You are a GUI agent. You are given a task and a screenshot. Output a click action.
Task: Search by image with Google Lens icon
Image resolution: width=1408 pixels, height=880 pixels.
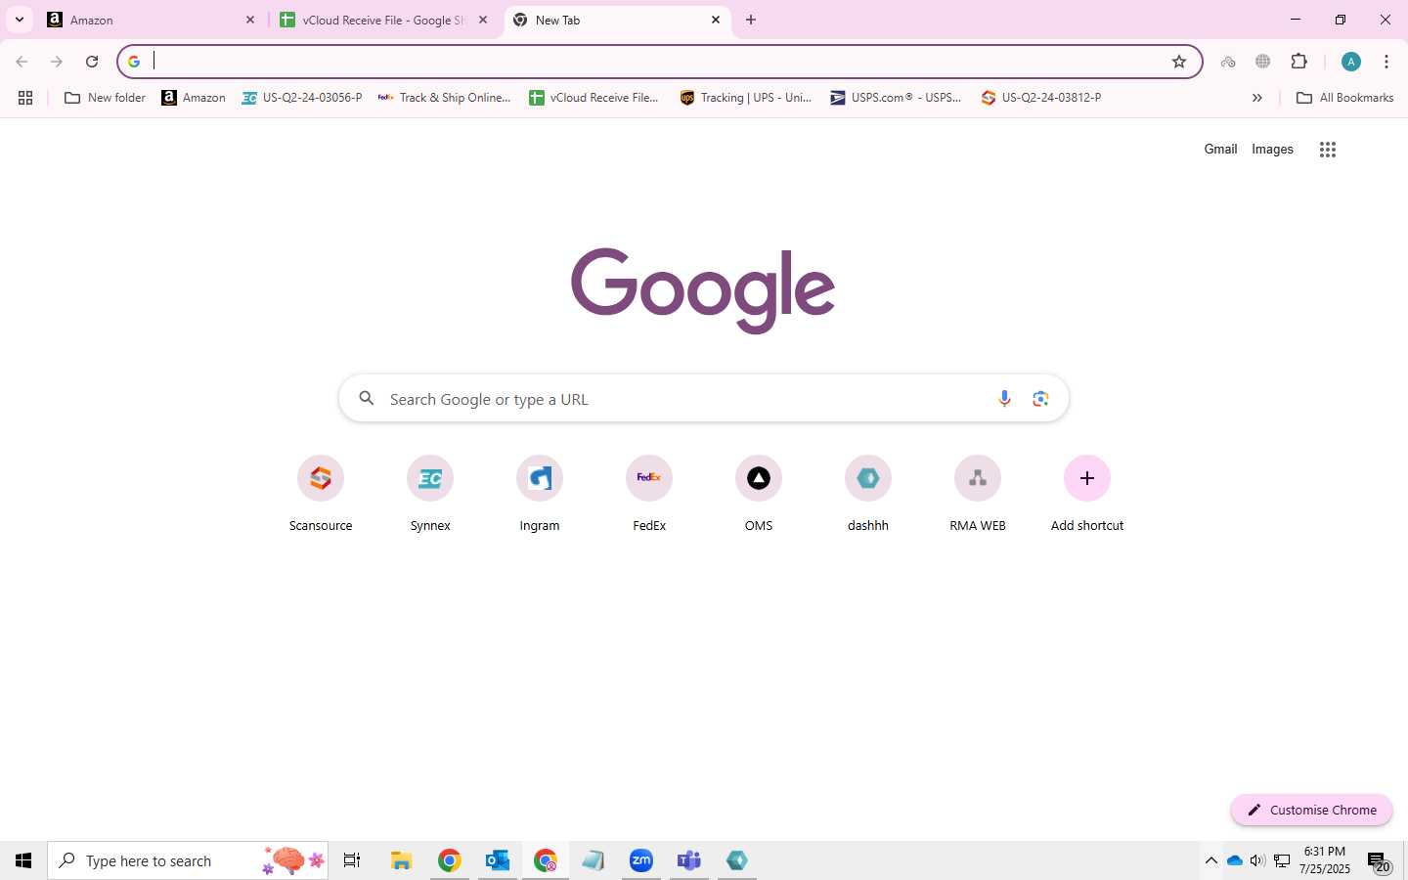click(1040, 399)
